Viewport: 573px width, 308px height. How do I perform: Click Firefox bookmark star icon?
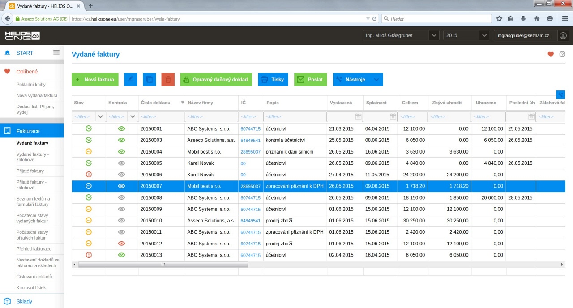click(x=499, y=19)
